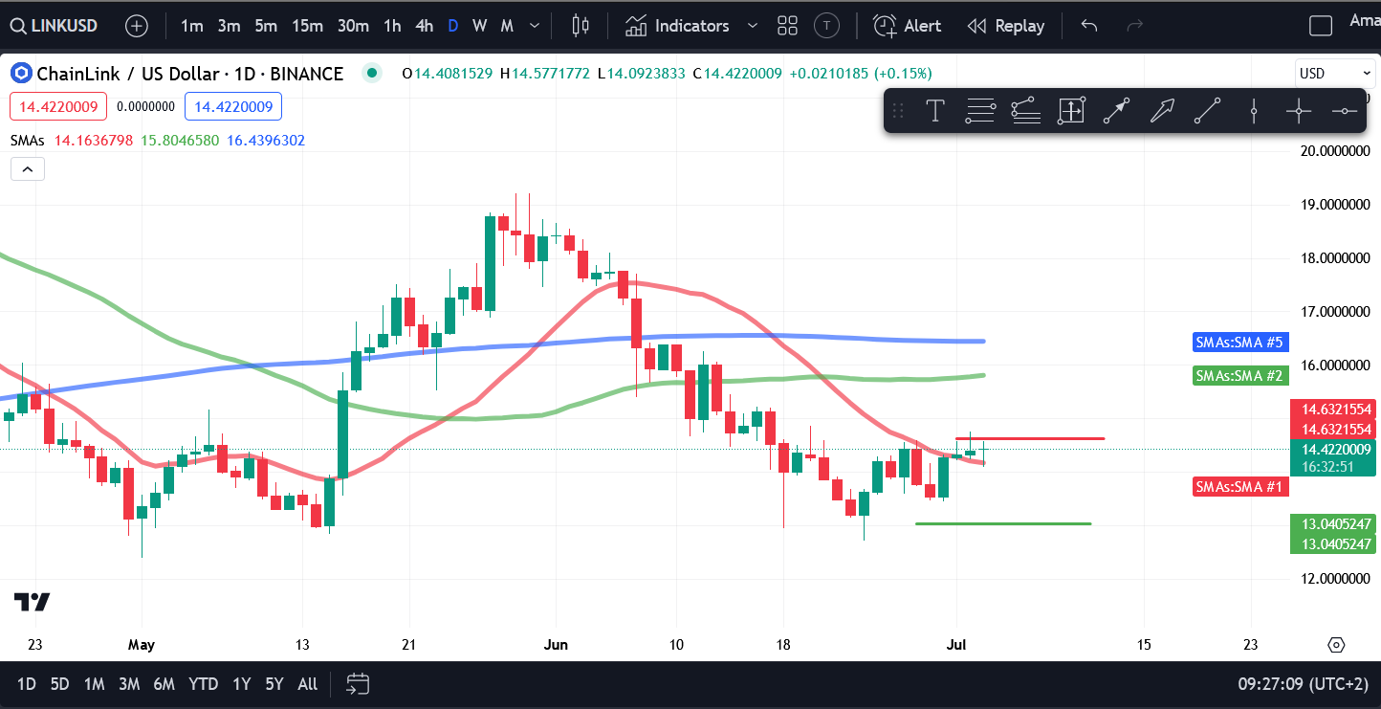Switch to the 1h timeframe

tap(392, 26)
